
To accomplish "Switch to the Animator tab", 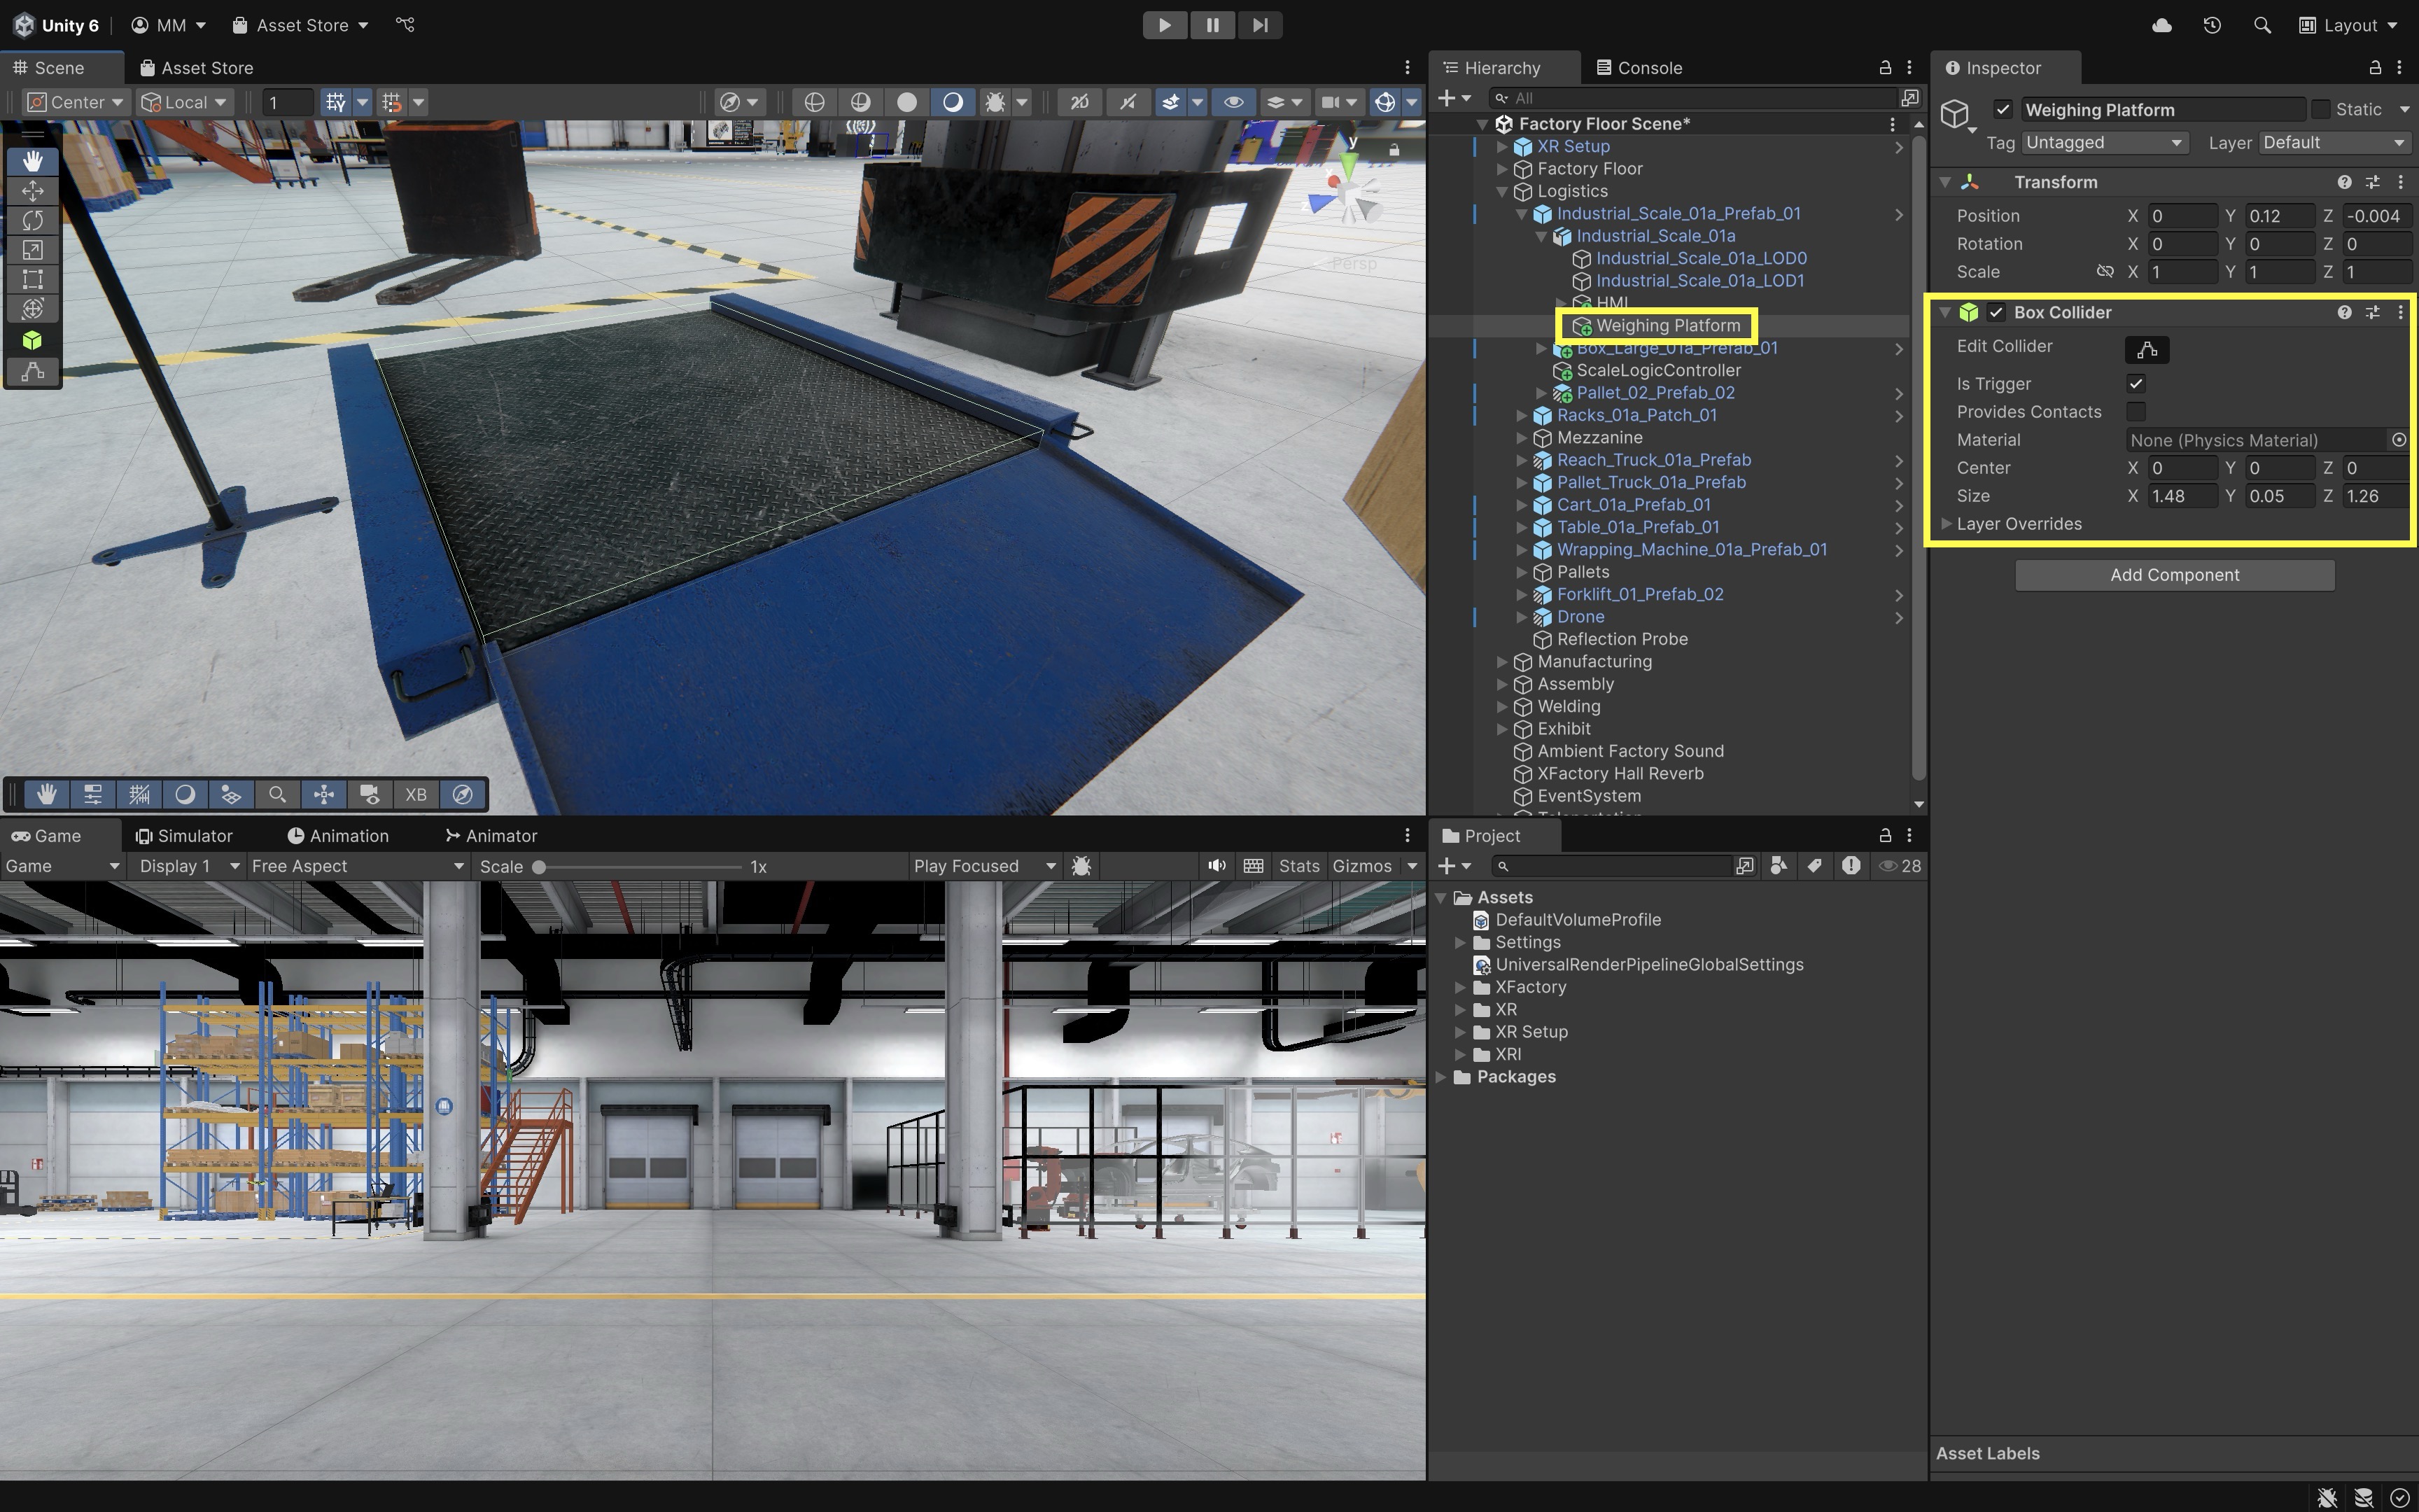I will pos(491,836).
